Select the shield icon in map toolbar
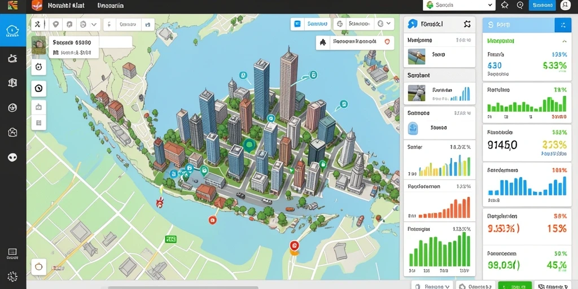This screenshot has width=578, height=289. coord(55,24)
